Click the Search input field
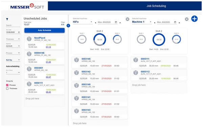 point(13,25)
